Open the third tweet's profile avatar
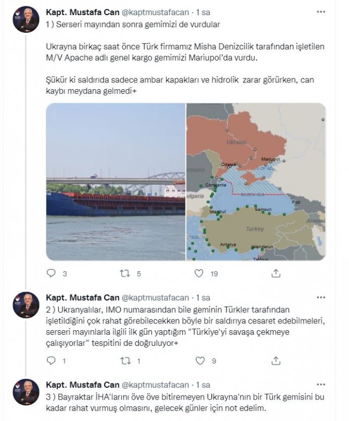The height and width of the screenshot is (421, 349). pyautogui.click(x=26, y=392)
